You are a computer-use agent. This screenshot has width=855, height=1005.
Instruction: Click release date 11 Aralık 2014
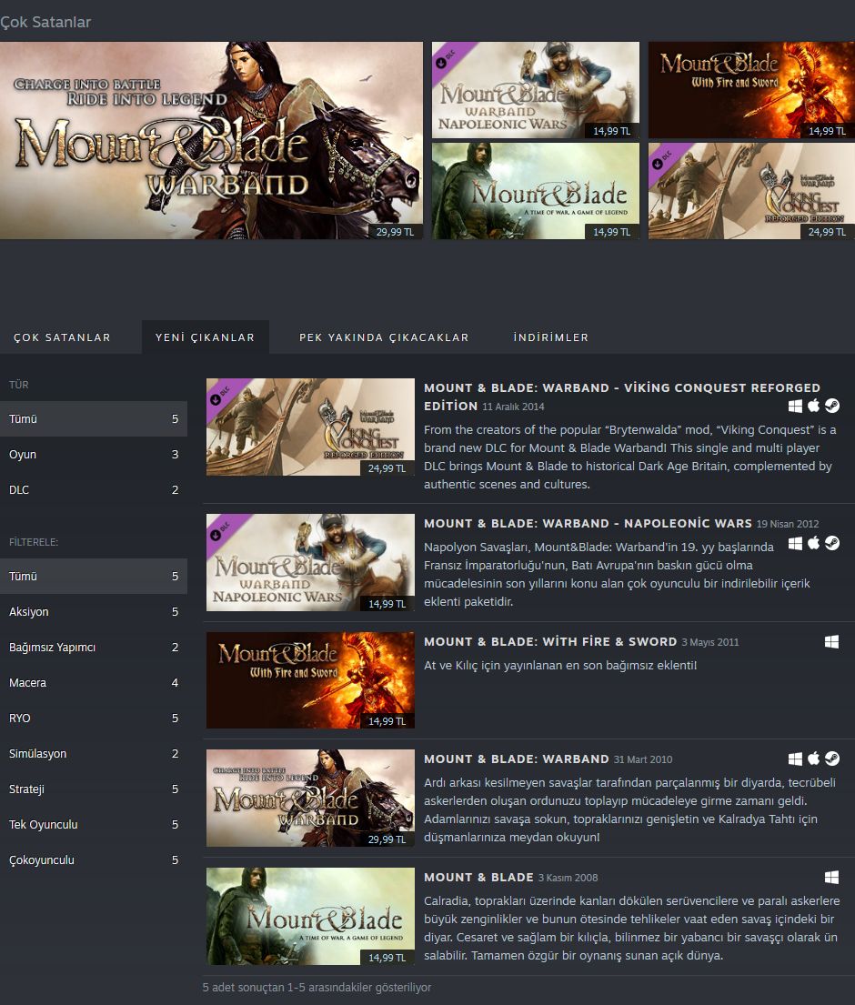click(x=513, y=407)
